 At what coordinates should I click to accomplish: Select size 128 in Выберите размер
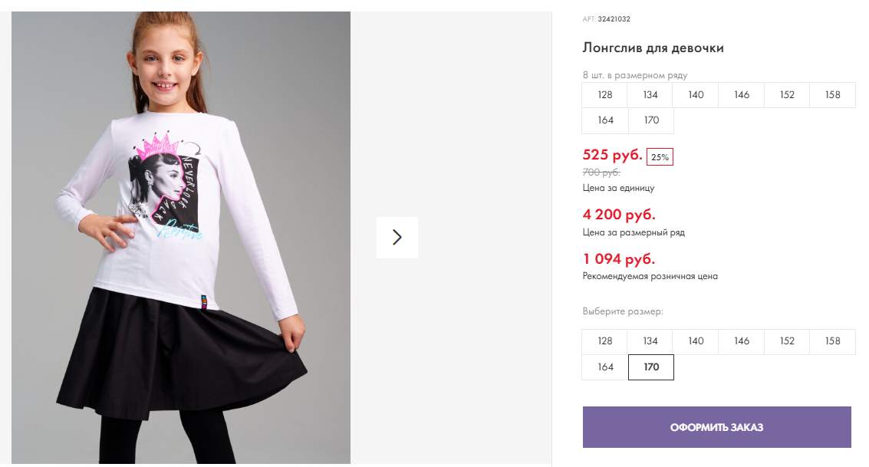[x=605, y=341]
